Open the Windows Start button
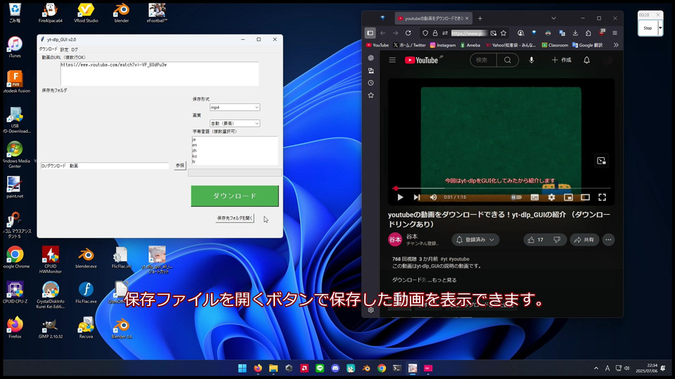The height and width of the screenshot is (379, 675). tap(243, 368)
